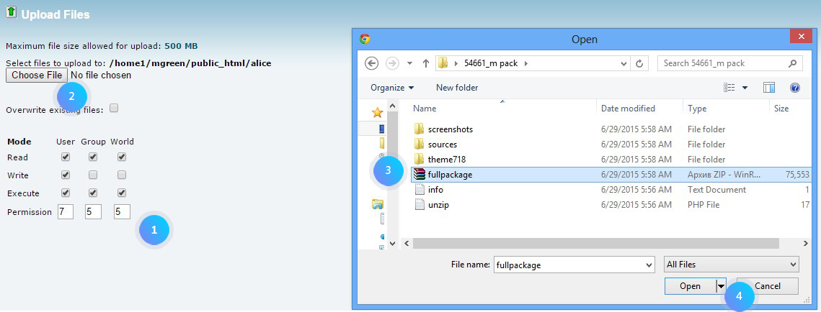Open the Organize menu

point(391,88)
